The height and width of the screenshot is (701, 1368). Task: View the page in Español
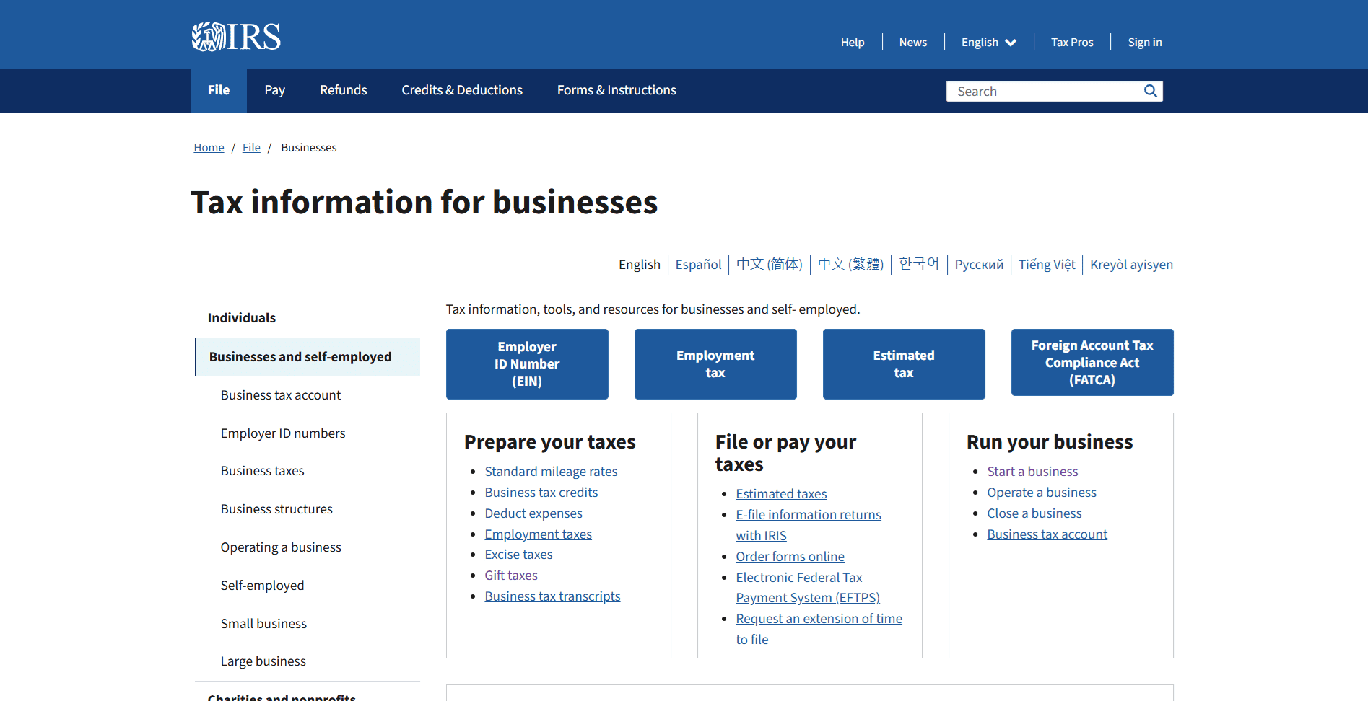697,264
